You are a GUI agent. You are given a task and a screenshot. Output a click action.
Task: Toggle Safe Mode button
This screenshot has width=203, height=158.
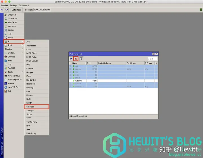(16, 10)
